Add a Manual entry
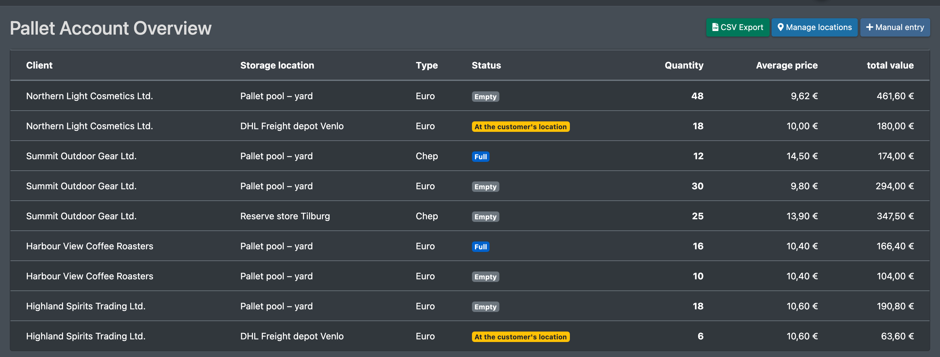Viewport: 940px width, 357px height. coord(895,27)
